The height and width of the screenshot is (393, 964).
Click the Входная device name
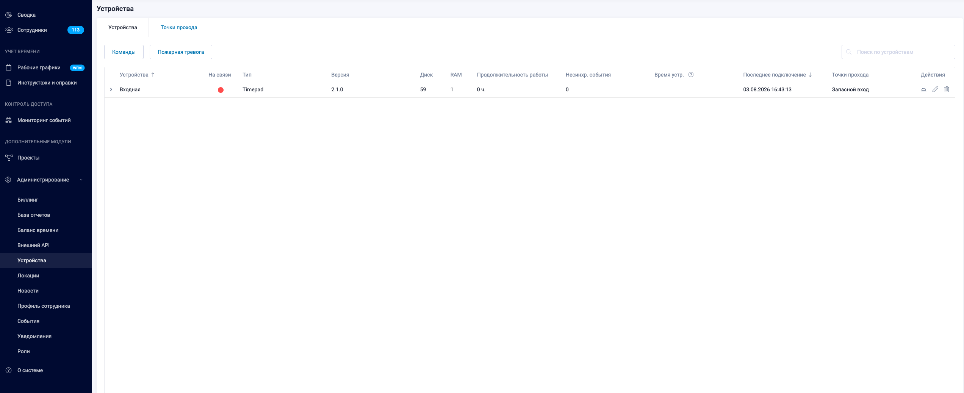tap(130, 89)
